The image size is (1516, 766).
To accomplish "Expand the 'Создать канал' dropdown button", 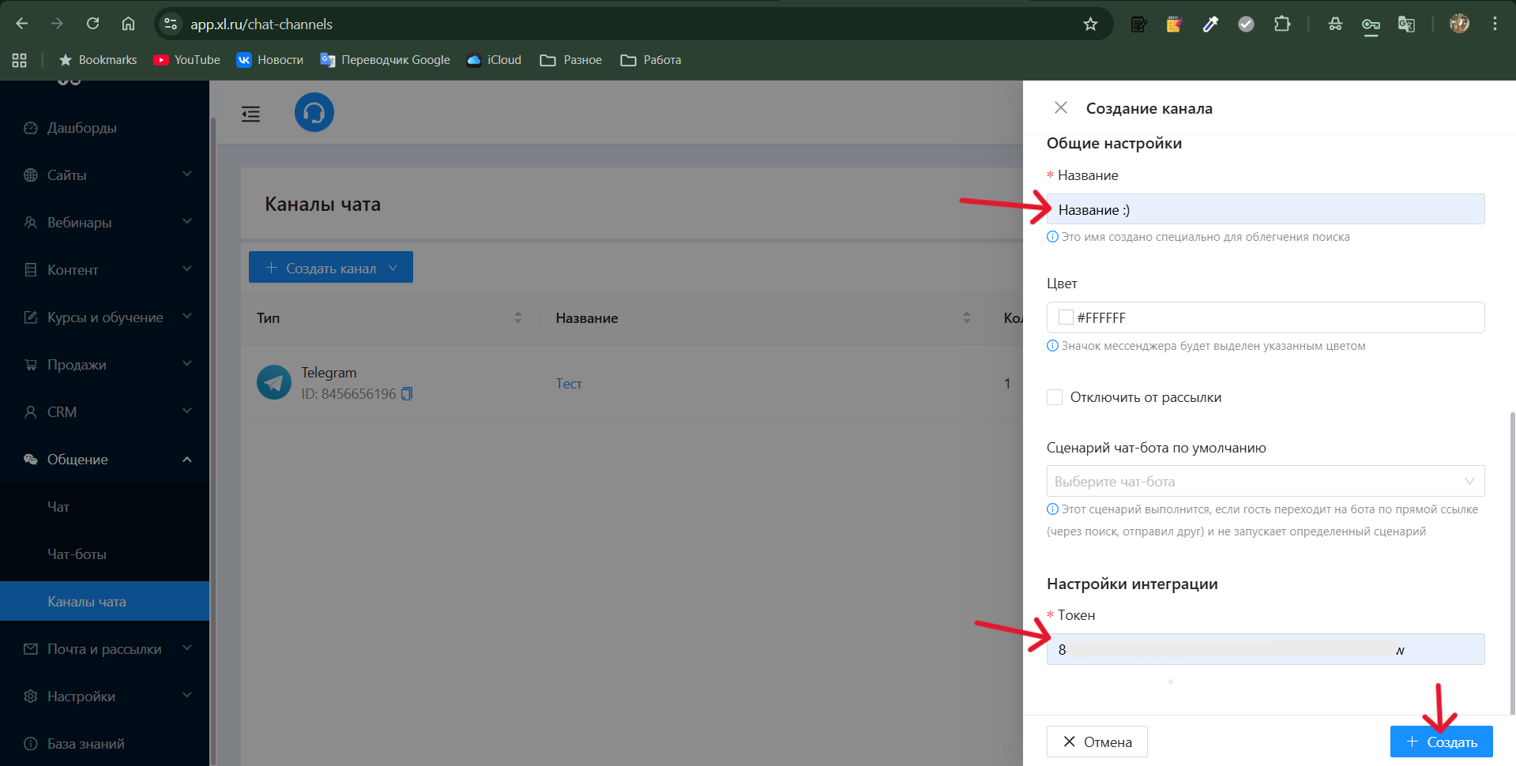I will 393,268.
